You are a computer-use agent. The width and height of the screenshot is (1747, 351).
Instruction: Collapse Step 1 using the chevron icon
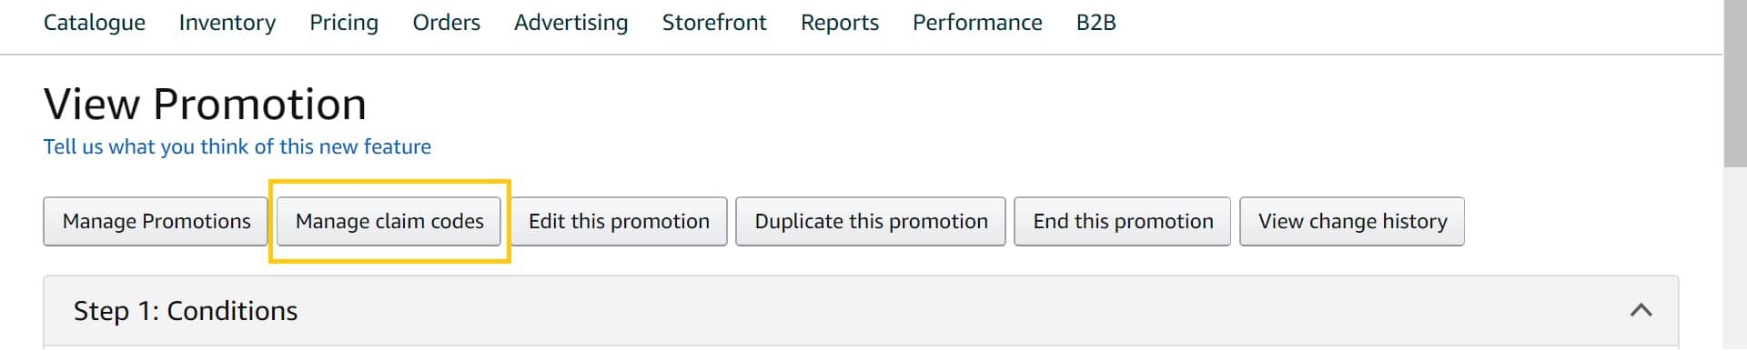point(1641,310)
